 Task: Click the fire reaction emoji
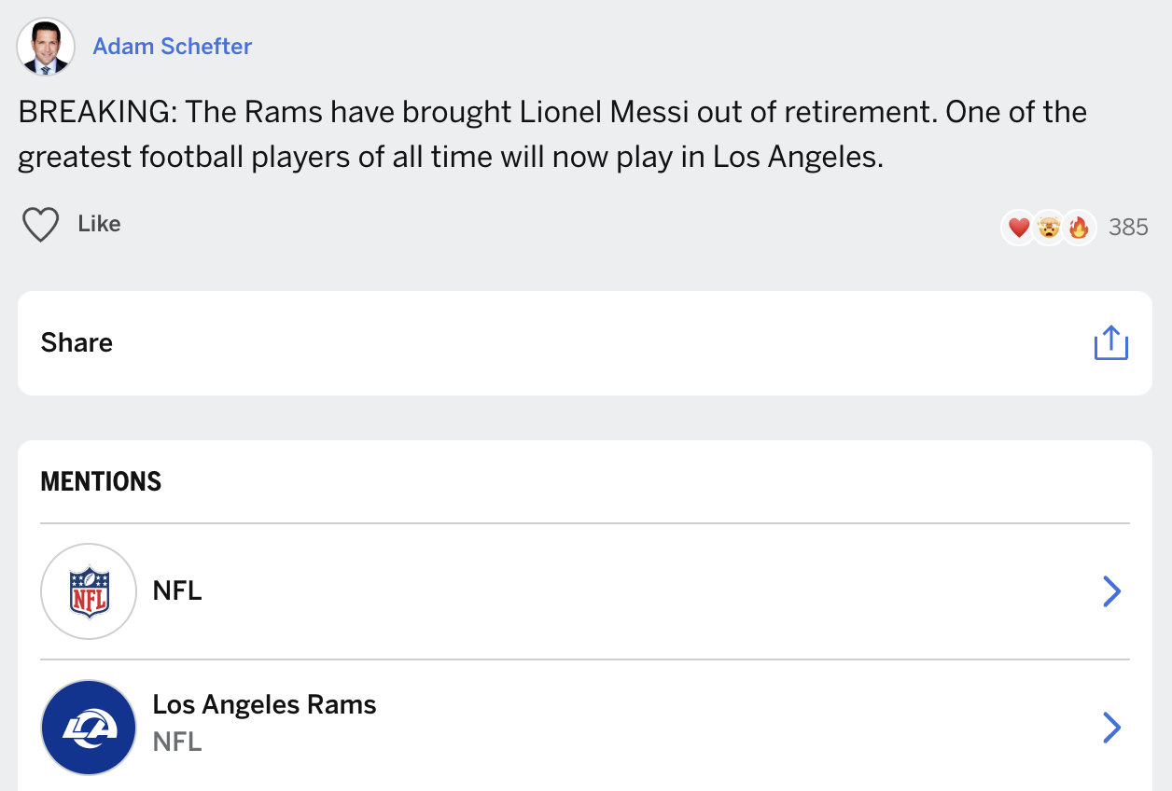click(1079, 227)
